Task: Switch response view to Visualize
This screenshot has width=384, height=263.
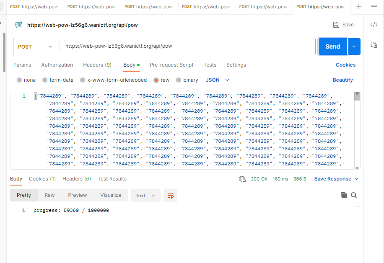Action: pos(111,195)
